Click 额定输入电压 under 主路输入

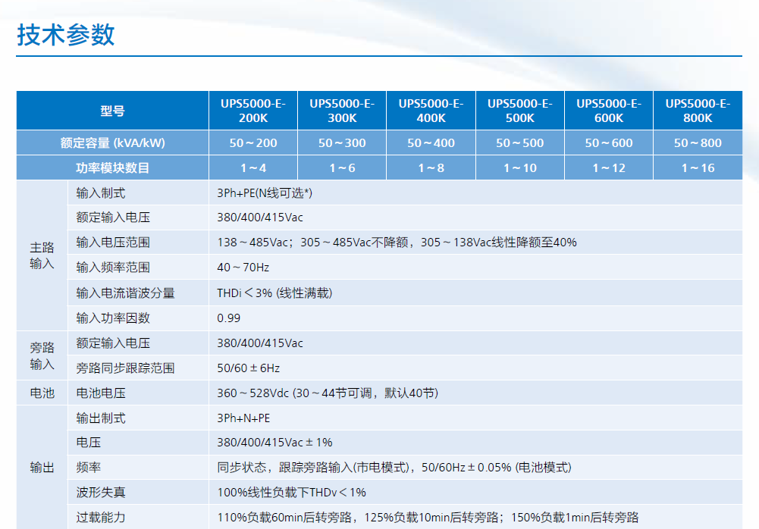113,218
